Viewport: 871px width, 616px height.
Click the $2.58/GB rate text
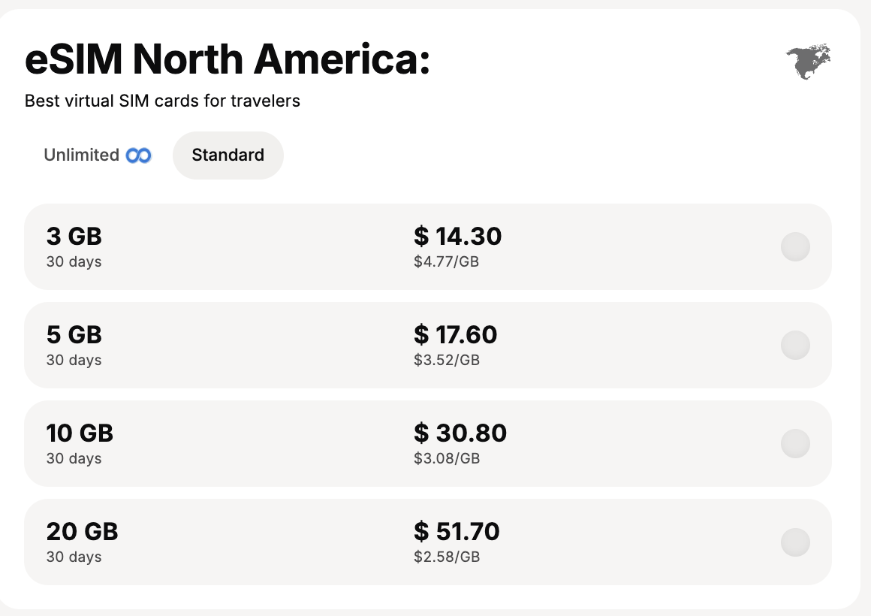click(447, 557)
